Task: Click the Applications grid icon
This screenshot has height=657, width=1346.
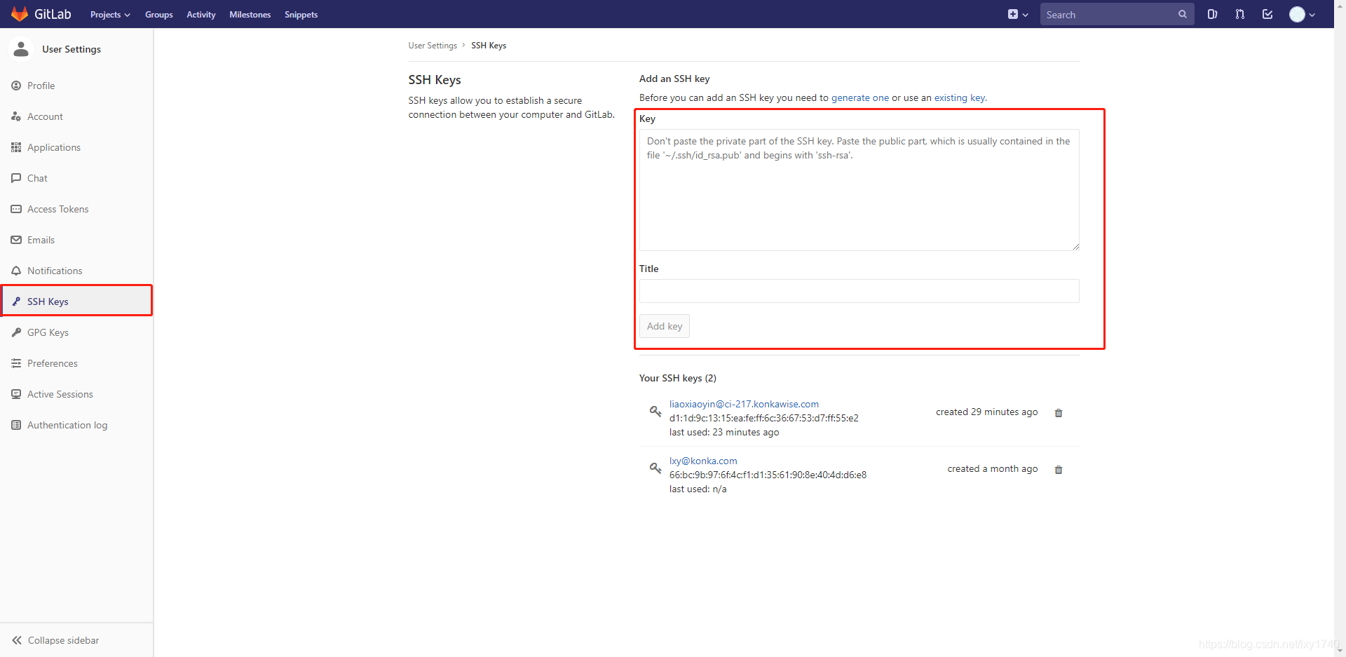Action: click(16, 147)
